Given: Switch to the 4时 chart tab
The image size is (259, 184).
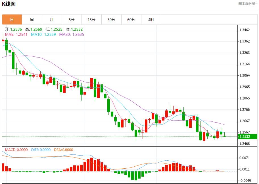Looking at the screenshot, I should tap(151, 20).
